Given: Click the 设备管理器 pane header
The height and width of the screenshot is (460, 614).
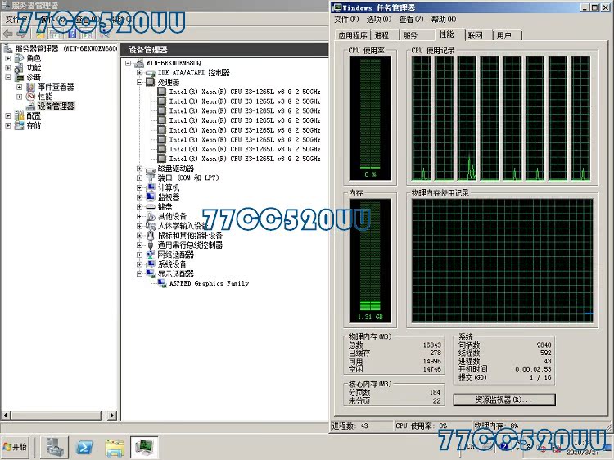Looking at the screenshot, I should (224, 50).
